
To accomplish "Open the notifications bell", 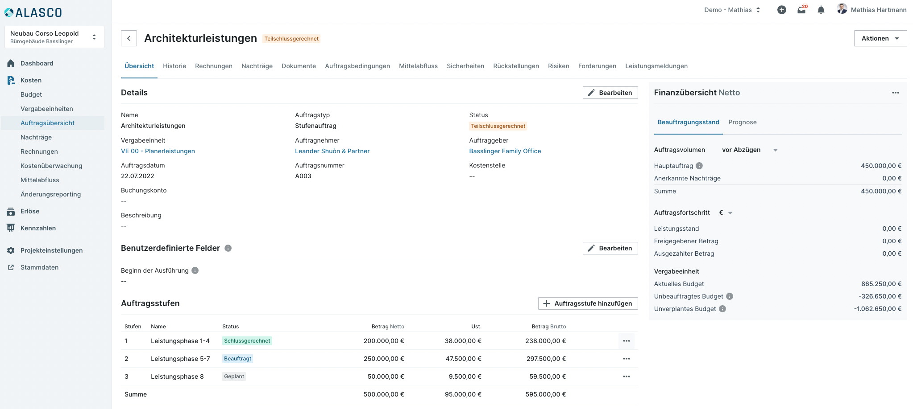I will (821, 10).
